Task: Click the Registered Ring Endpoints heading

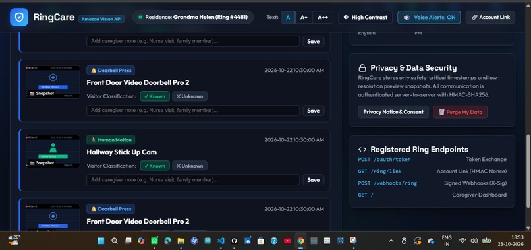Action: pos(419,150)
